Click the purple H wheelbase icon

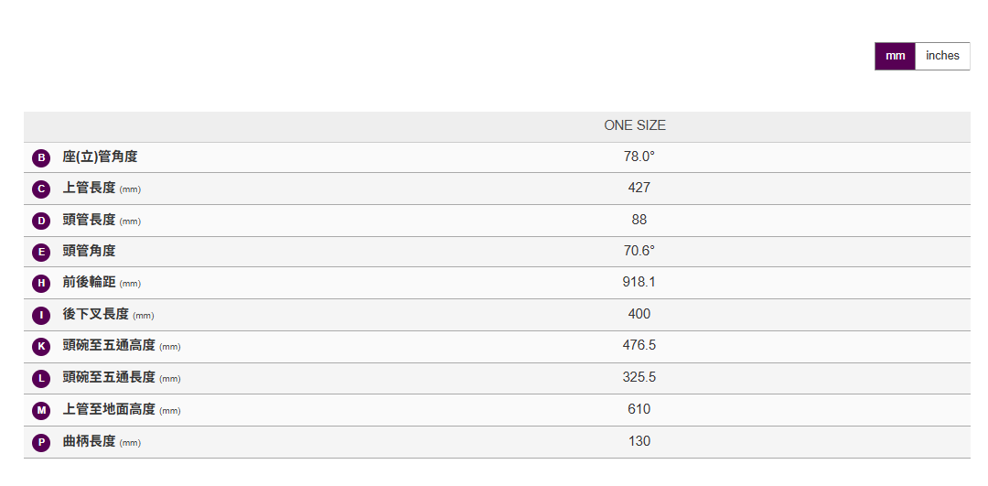tap(41, 284)
